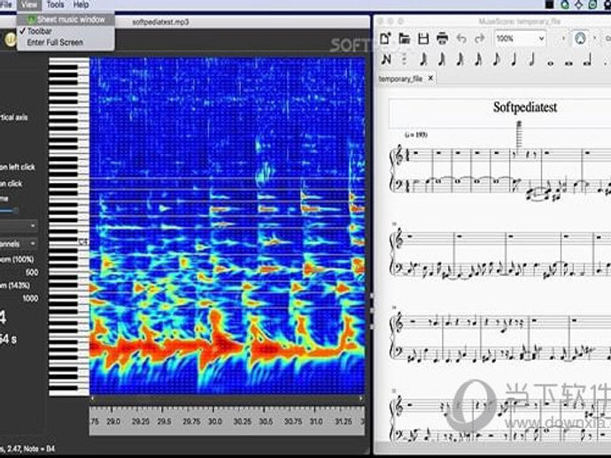Choose Sheet music window from the View menu
611x458 pixels.
(x=66, y=19)
